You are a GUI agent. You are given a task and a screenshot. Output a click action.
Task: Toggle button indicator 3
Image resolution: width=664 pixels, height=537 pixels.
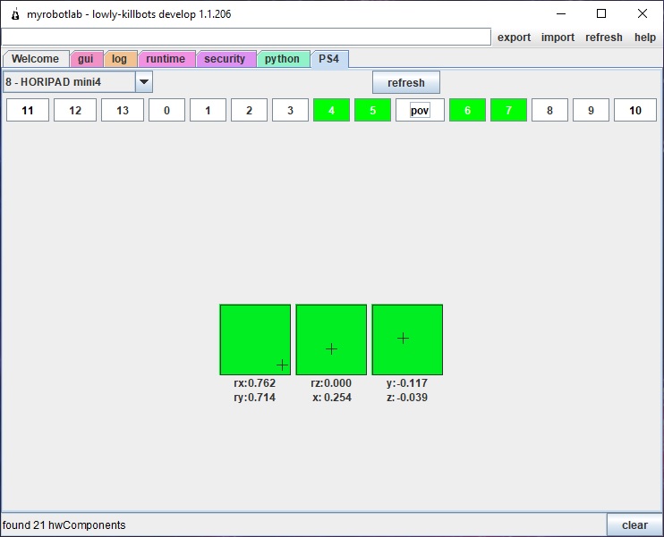pyautogui.click(x=290, y=111)
